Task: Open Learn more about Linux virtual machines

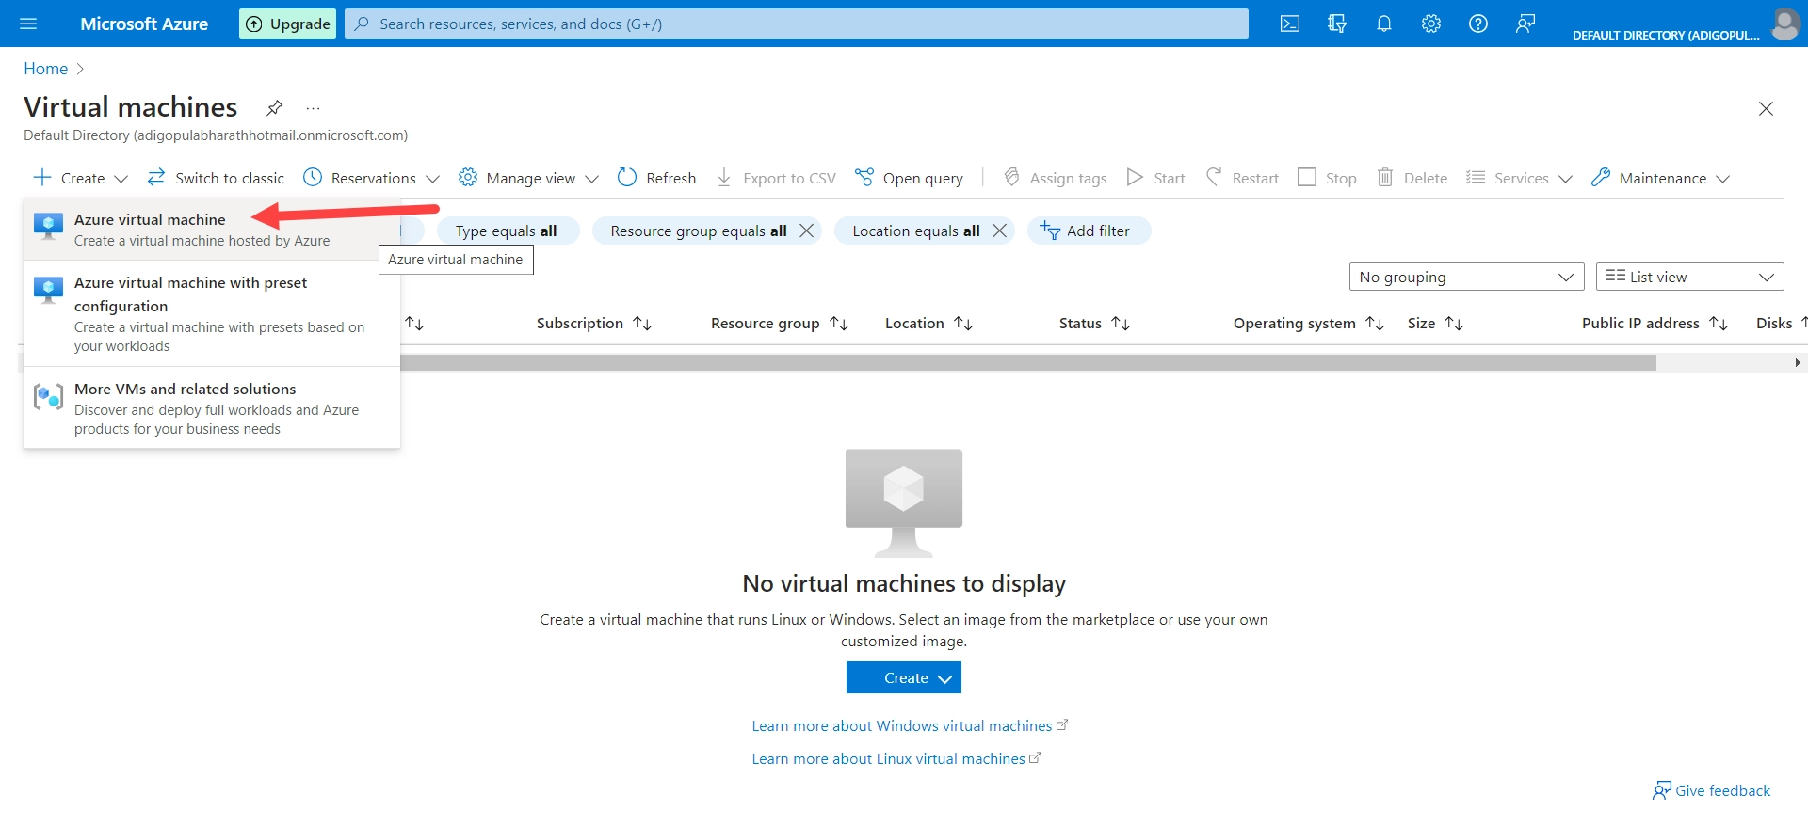Action: coord(896,758)
